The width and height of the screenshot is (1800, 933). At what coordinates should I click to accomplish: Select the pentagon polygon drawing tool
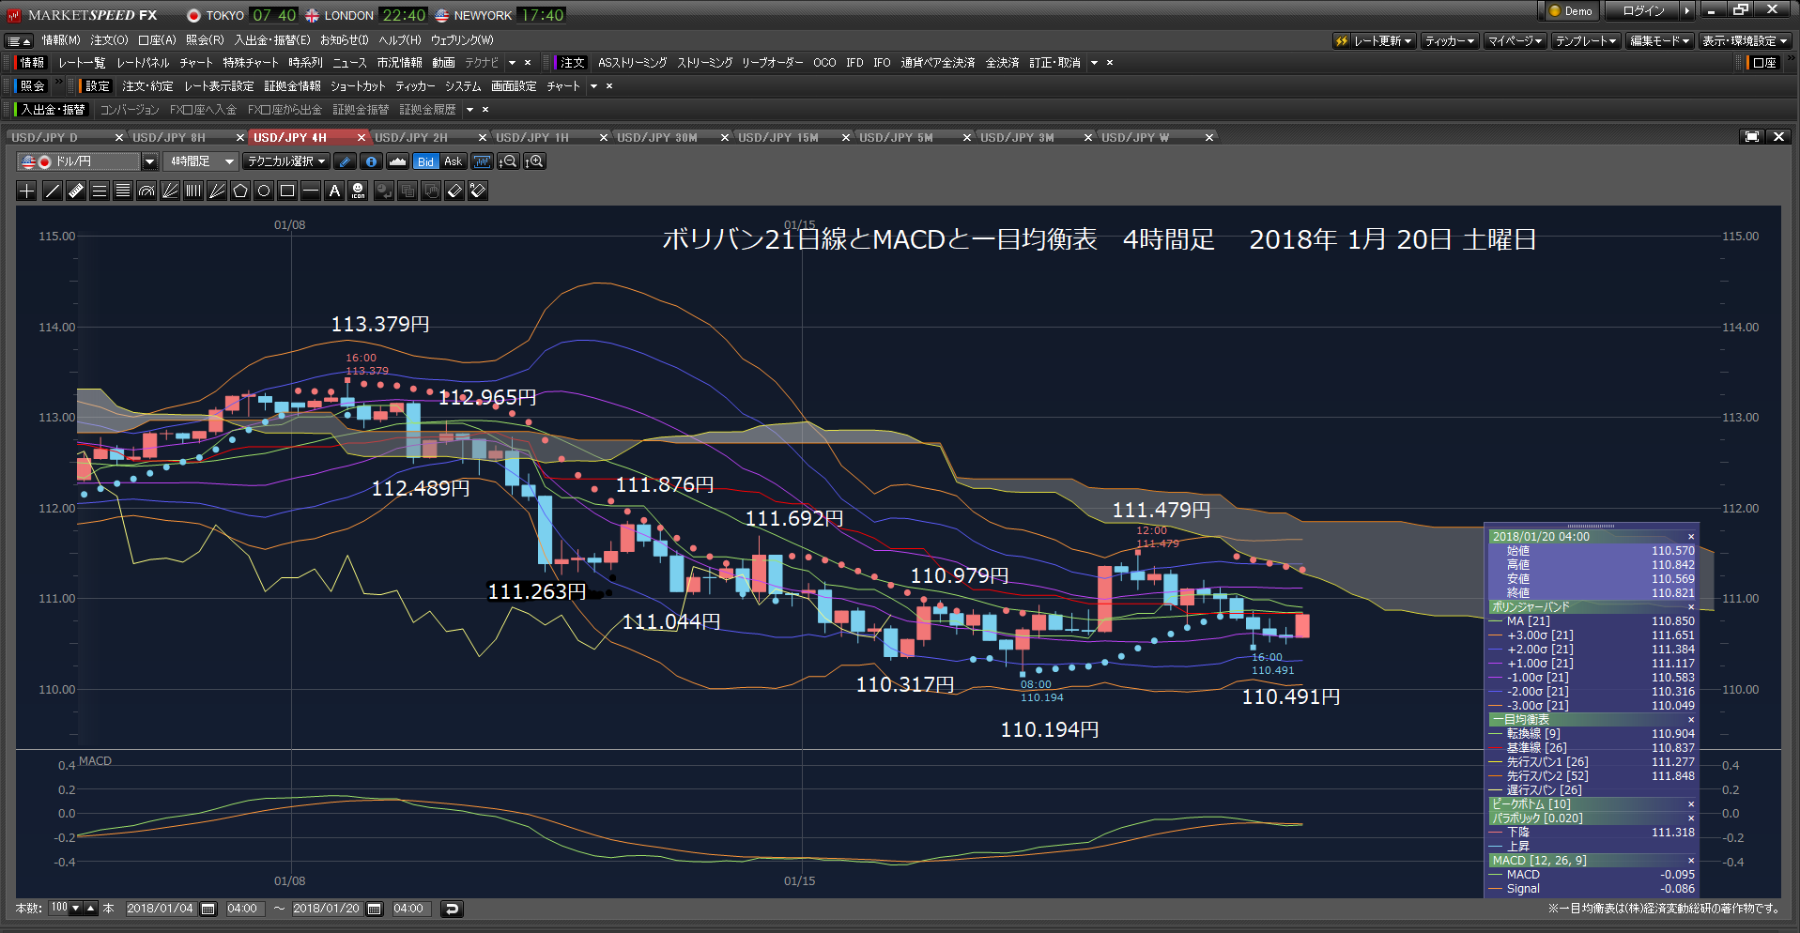(x=240, y=191)
